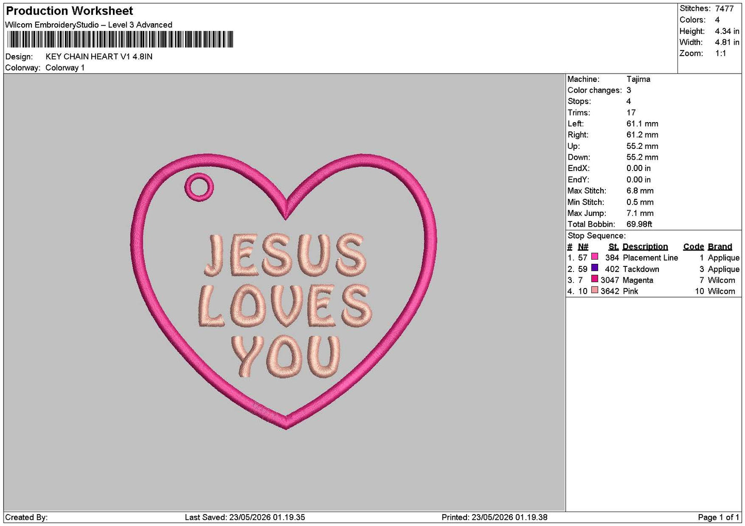Click the Machine value 'Tajima'
This screenshot has height=526, width=745.
pyautogui.click(x=638, y=79)
